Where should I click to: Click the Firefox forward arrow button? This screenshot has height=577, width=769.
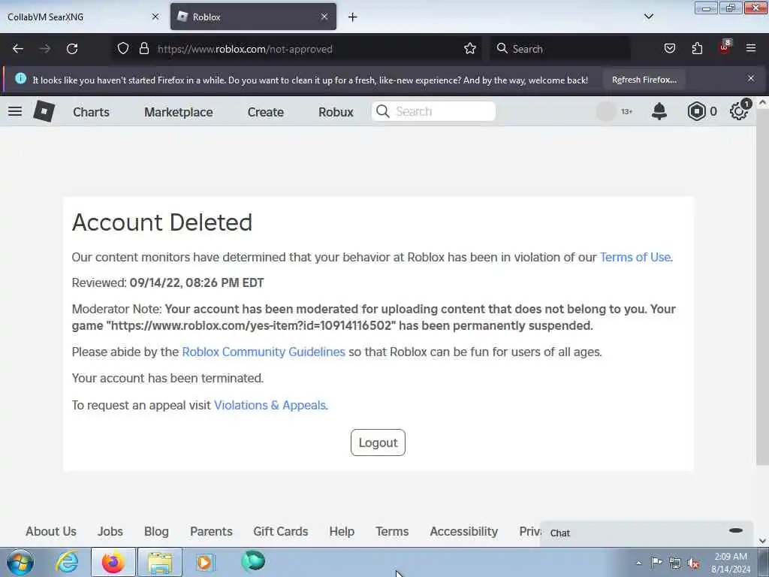(44, 49)
